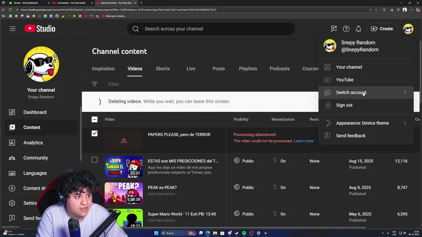Click the Monetization column header
The height and width of the screenshot is (237, 422).
tap(283, 119)
